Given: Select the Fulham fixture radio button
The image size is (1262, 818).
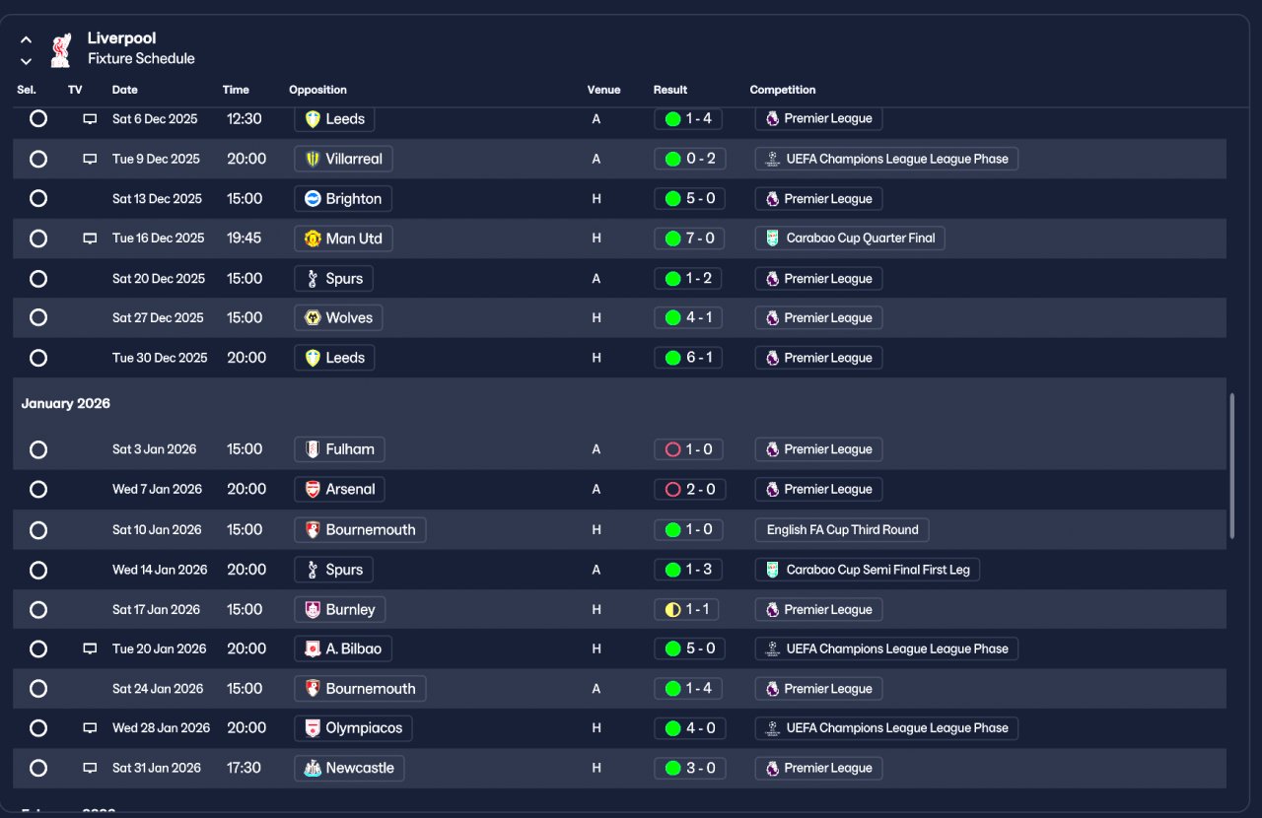Looking at the screenshot, I should click(38, 449).
